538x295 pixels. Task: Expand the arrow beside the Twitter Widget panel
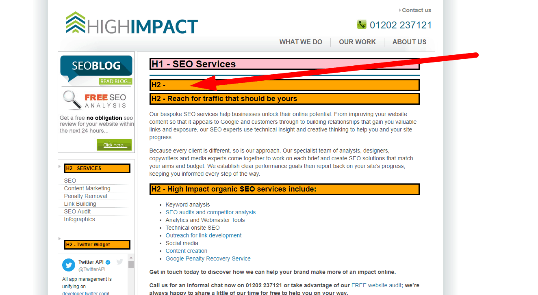pyautogui.click(x=59, y=238)
